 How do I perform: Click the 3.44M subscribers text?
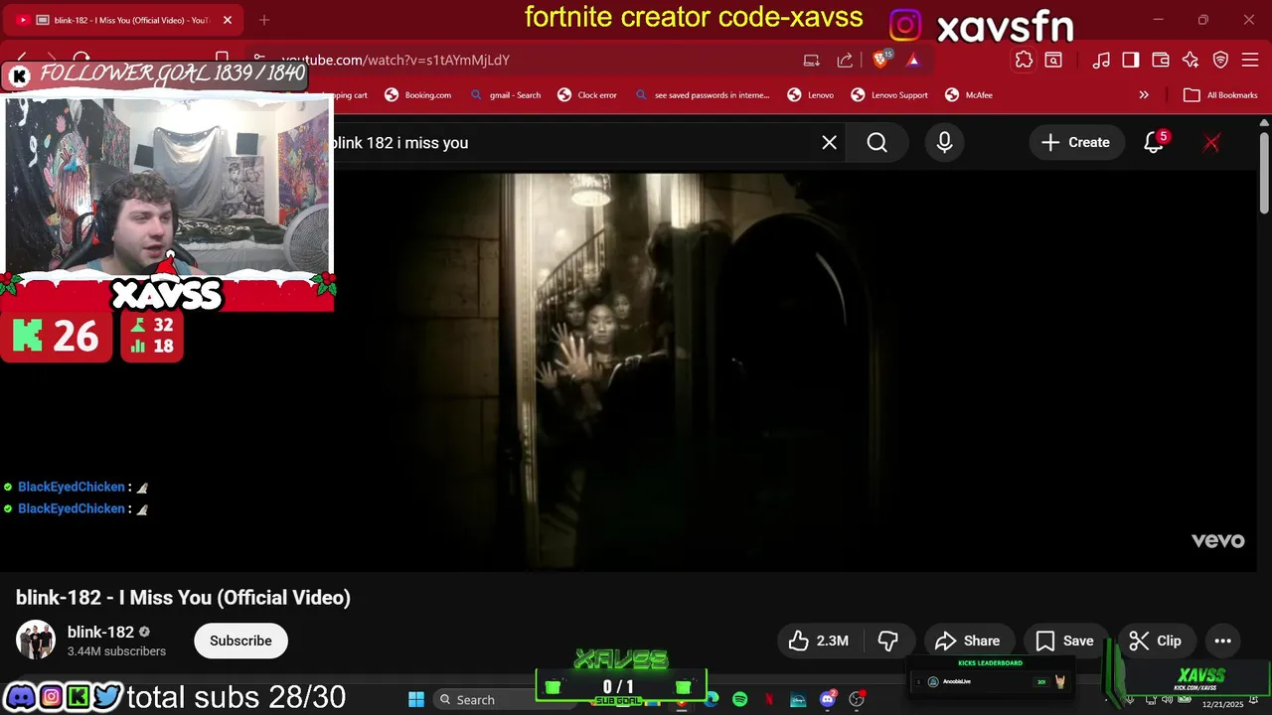tap(116, 651)
